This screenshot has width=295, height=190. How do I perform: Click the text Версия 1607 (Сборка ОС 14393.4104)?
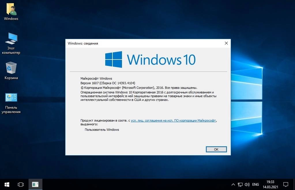click(x=108, y=83)
